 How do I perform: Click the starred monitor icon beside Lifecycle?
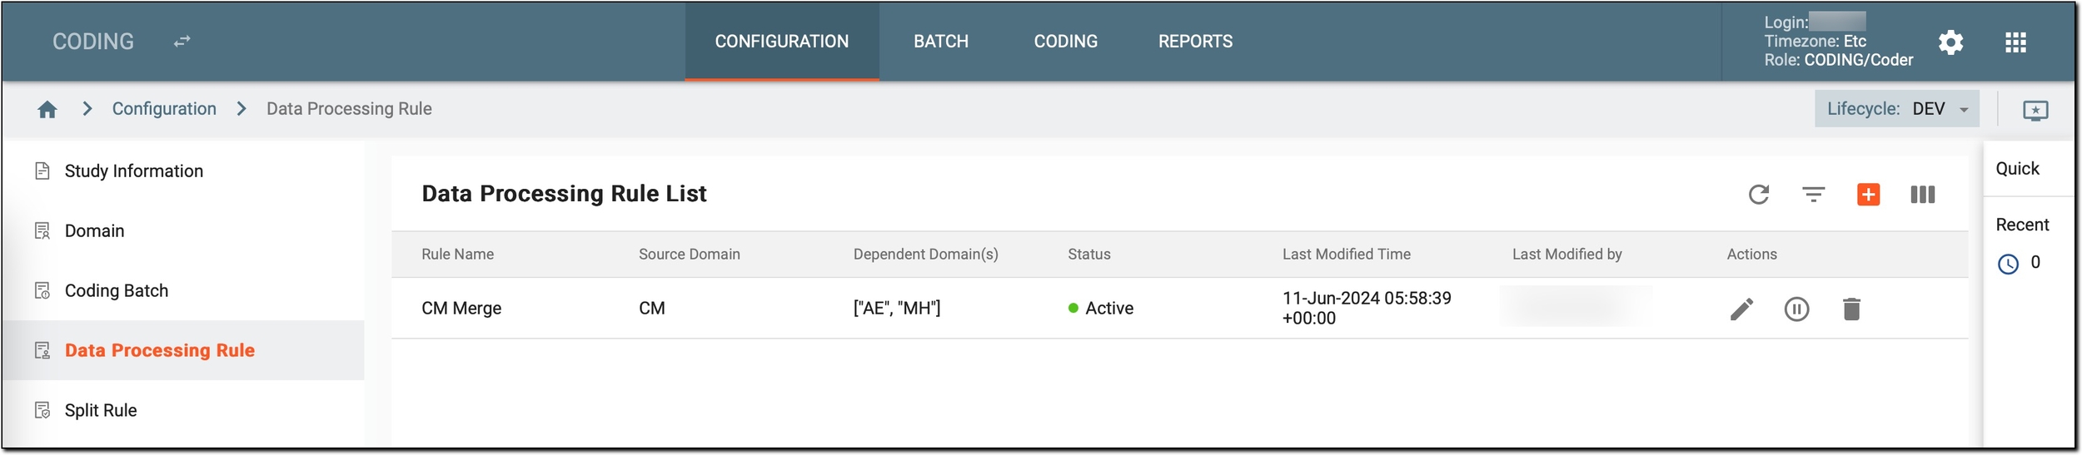pos(2035,110)
